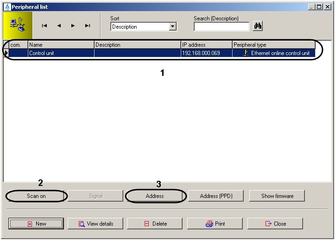335x240 pixels.
Task: Jump to last record navigation arrow
Action: pos(88,26)
